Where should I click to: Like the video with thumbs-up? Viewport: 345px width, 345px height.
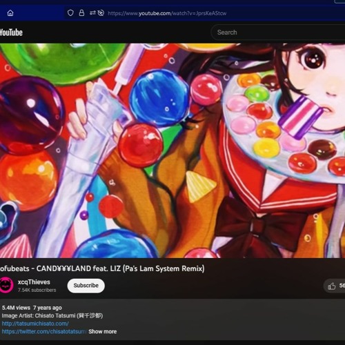coord(332,286)
